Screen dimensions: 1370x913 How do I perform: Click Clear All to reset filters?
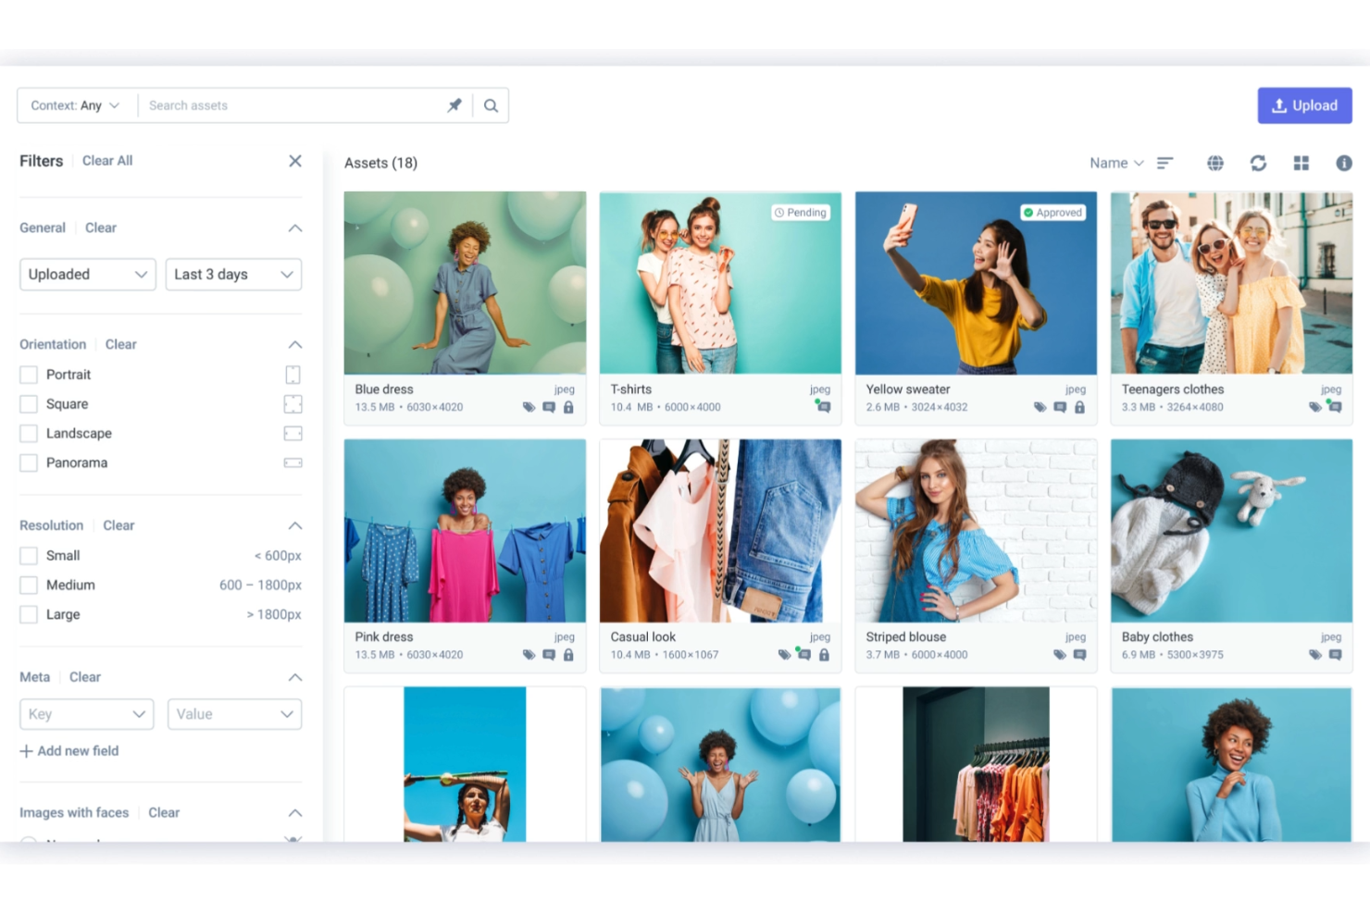(x=106, y=160)
